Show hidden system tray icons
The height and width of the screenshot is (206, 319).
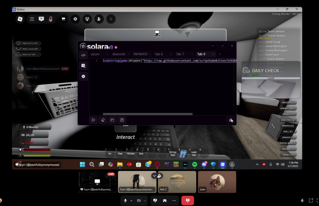pyautogui.click(x=257, y=164)
